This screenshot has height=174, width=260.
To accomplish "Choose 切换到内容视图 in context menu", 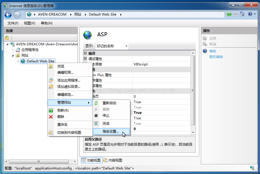I will pos(70,133).
